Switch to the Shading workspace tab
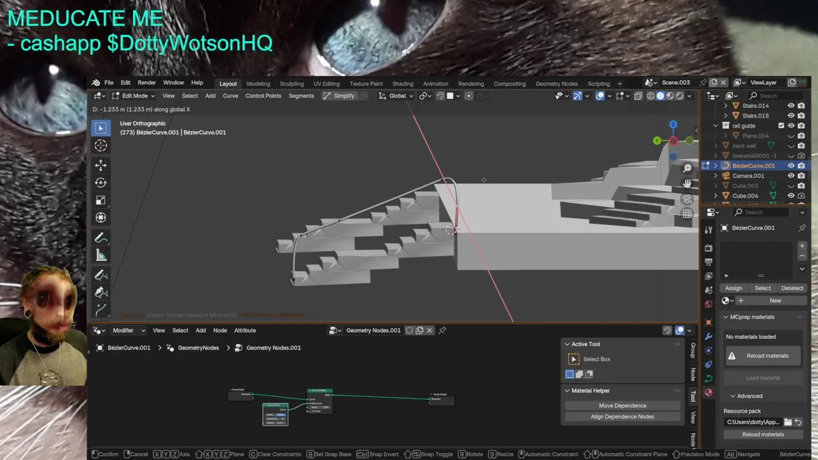Viewport: 818px width, 460px height. pos(403,84)
